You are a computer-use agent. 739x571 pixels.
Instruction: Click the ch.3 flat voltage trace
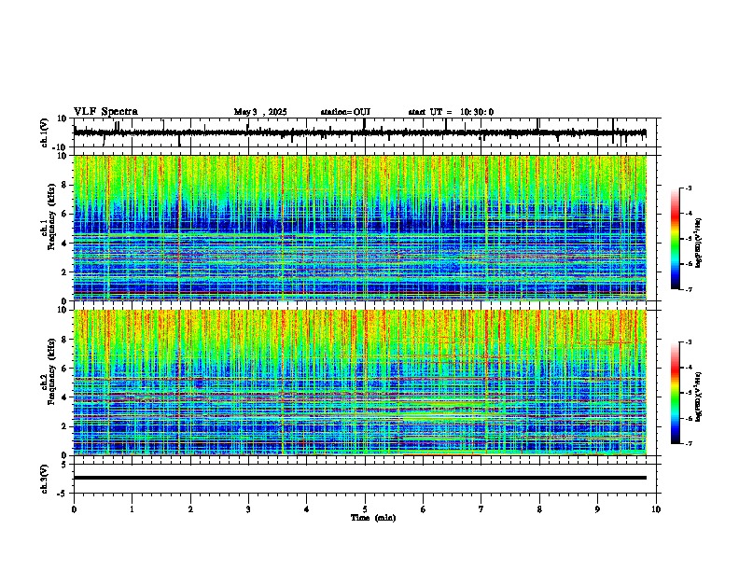click(x=360, y=478)
